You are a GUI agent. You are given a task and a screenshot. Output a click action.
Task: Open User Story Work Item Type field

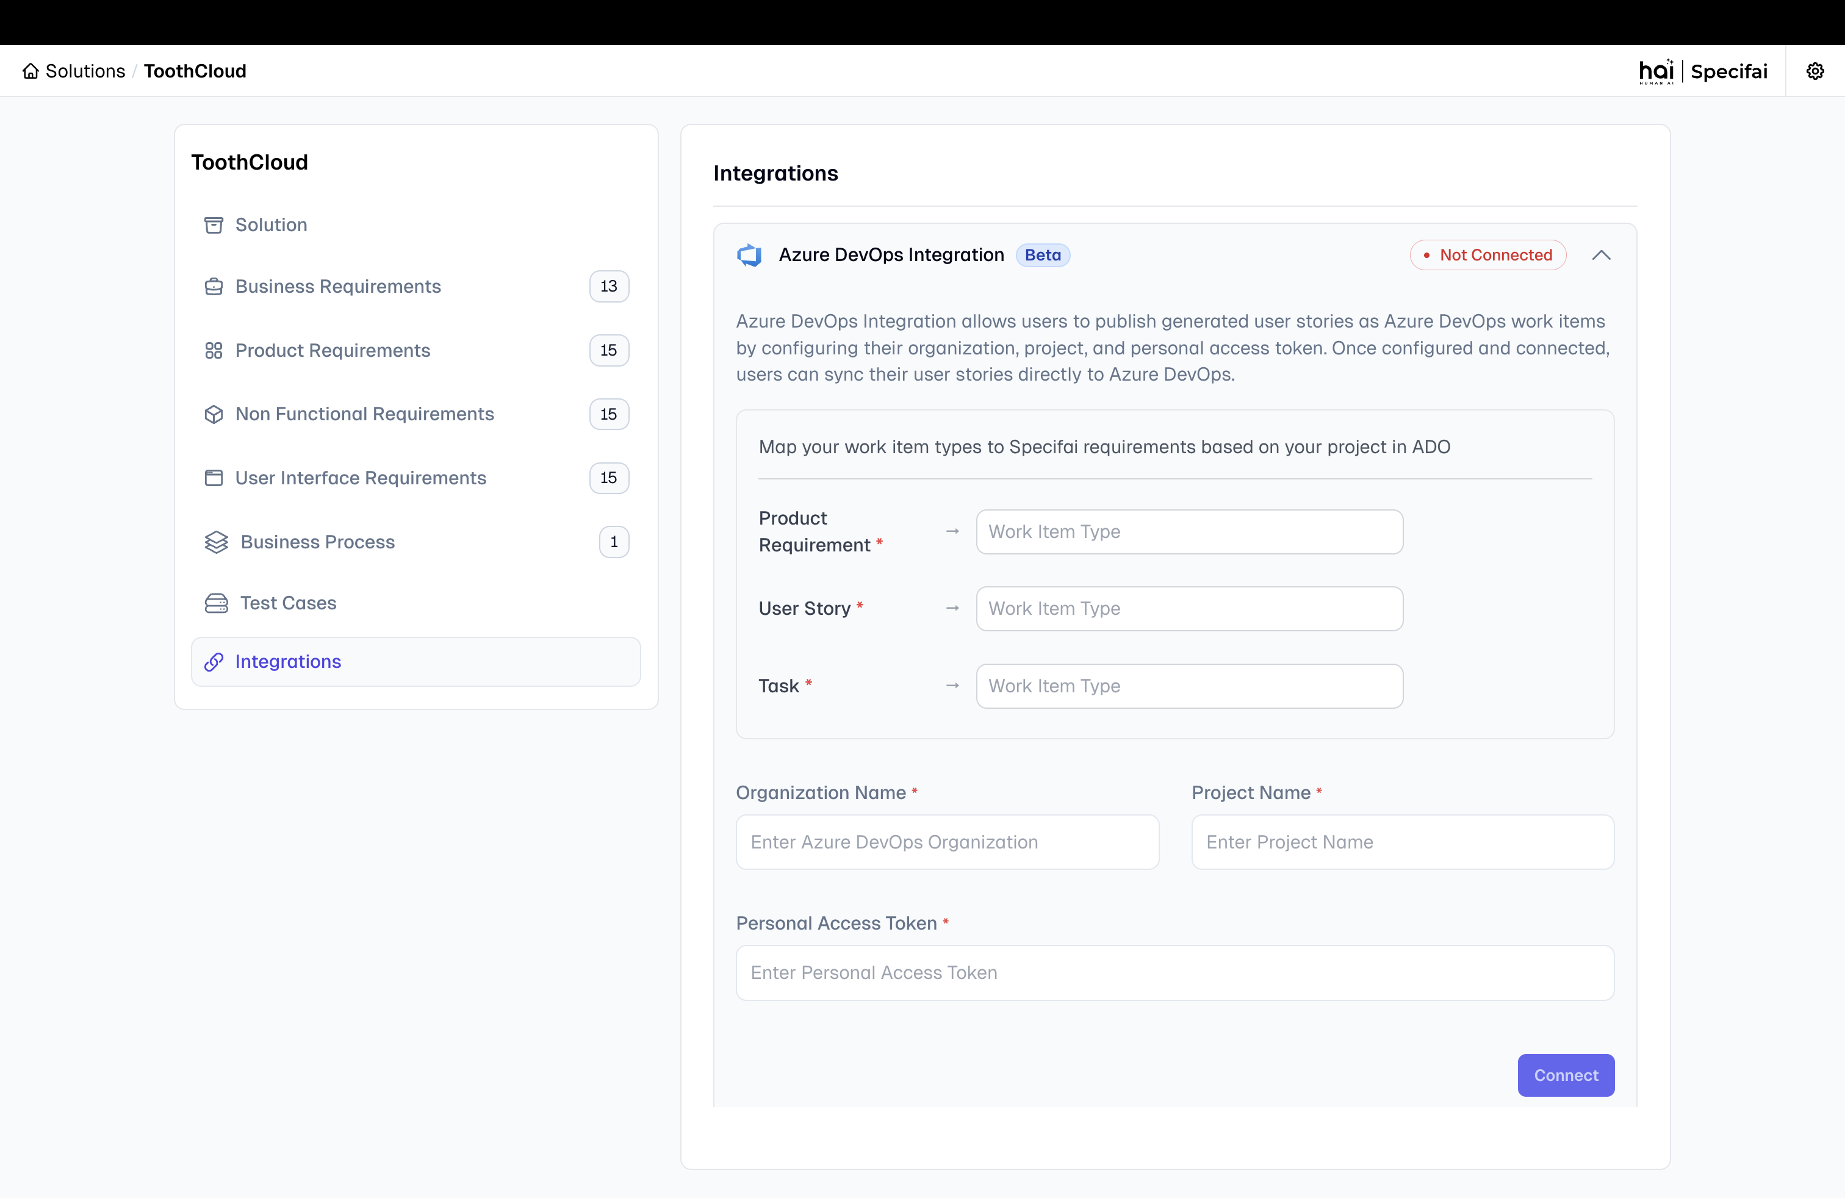click(x=1189, y=608)
